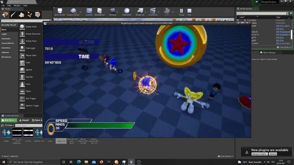Image resolution: width=294 pixels, height=165 pixels.
Task: Open the Settings toolbar button
Action: pyautogui.click(x=113, y=12)
